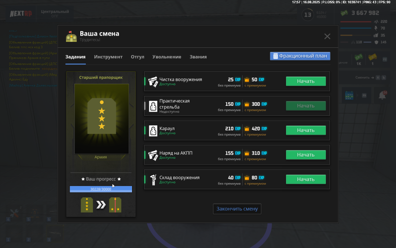Open the Отгул tab

137,57
